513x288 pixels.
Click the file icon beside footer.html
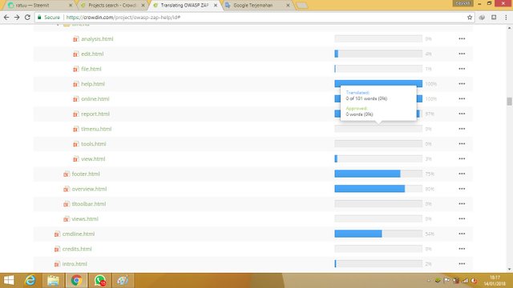coord(66,174)
